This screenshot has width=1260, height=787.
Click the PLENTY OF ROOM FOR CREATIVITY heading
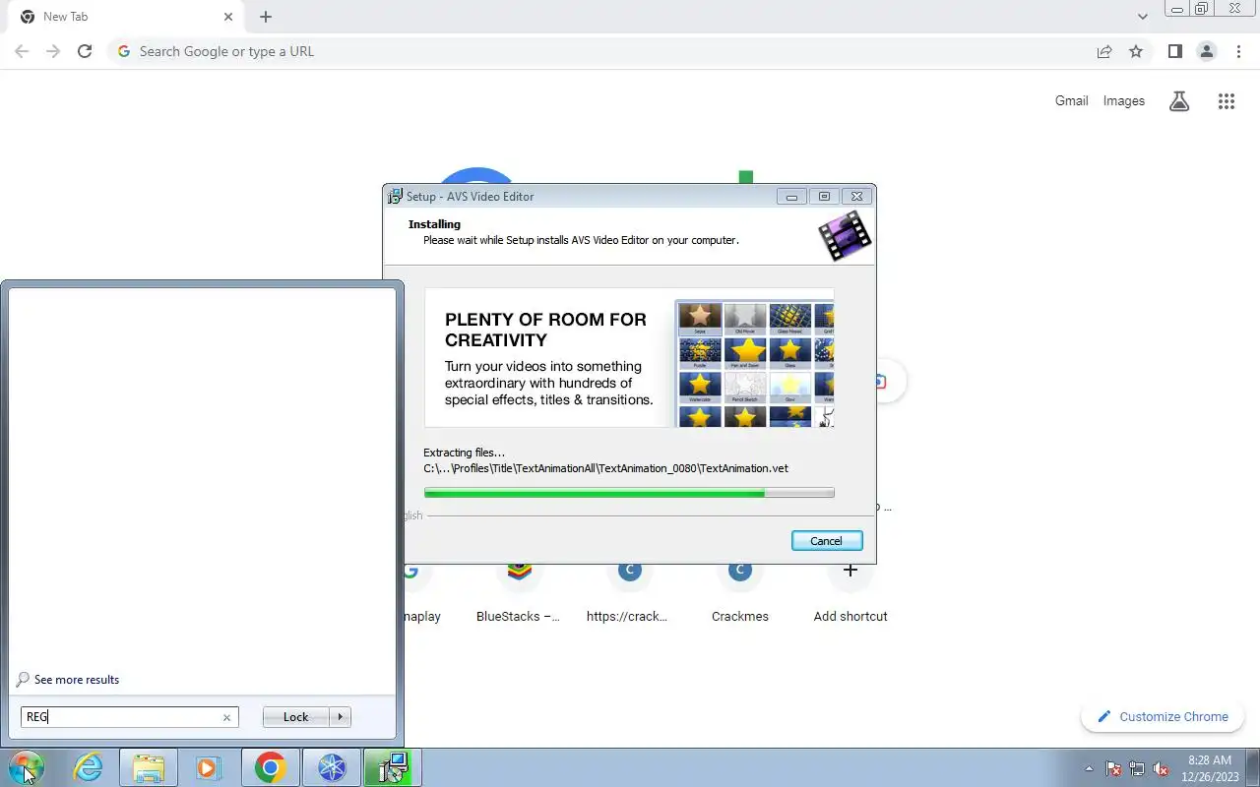click(x=545, y=330)
